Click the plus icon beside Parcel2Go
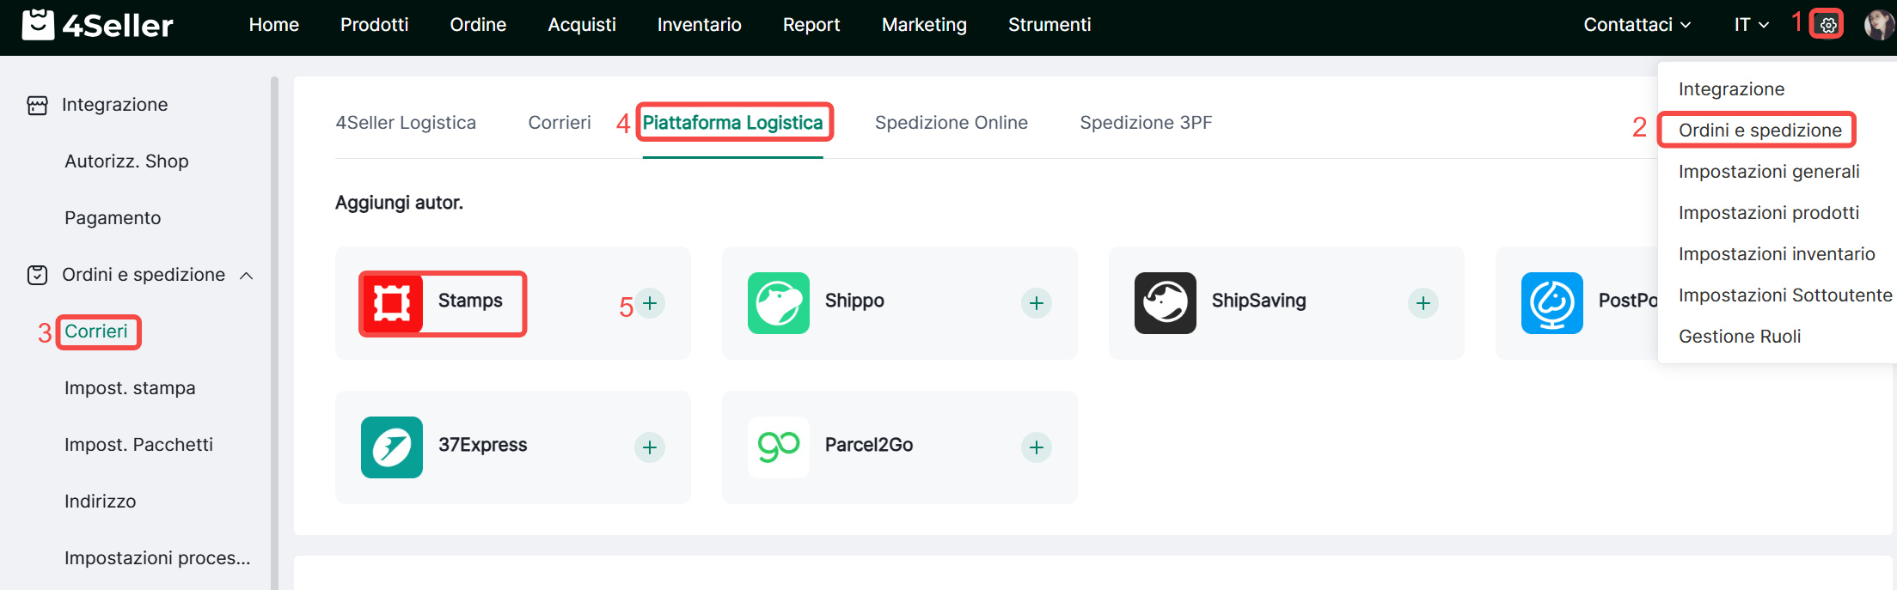This screenshot has width=1897, height=590. 1037,447
